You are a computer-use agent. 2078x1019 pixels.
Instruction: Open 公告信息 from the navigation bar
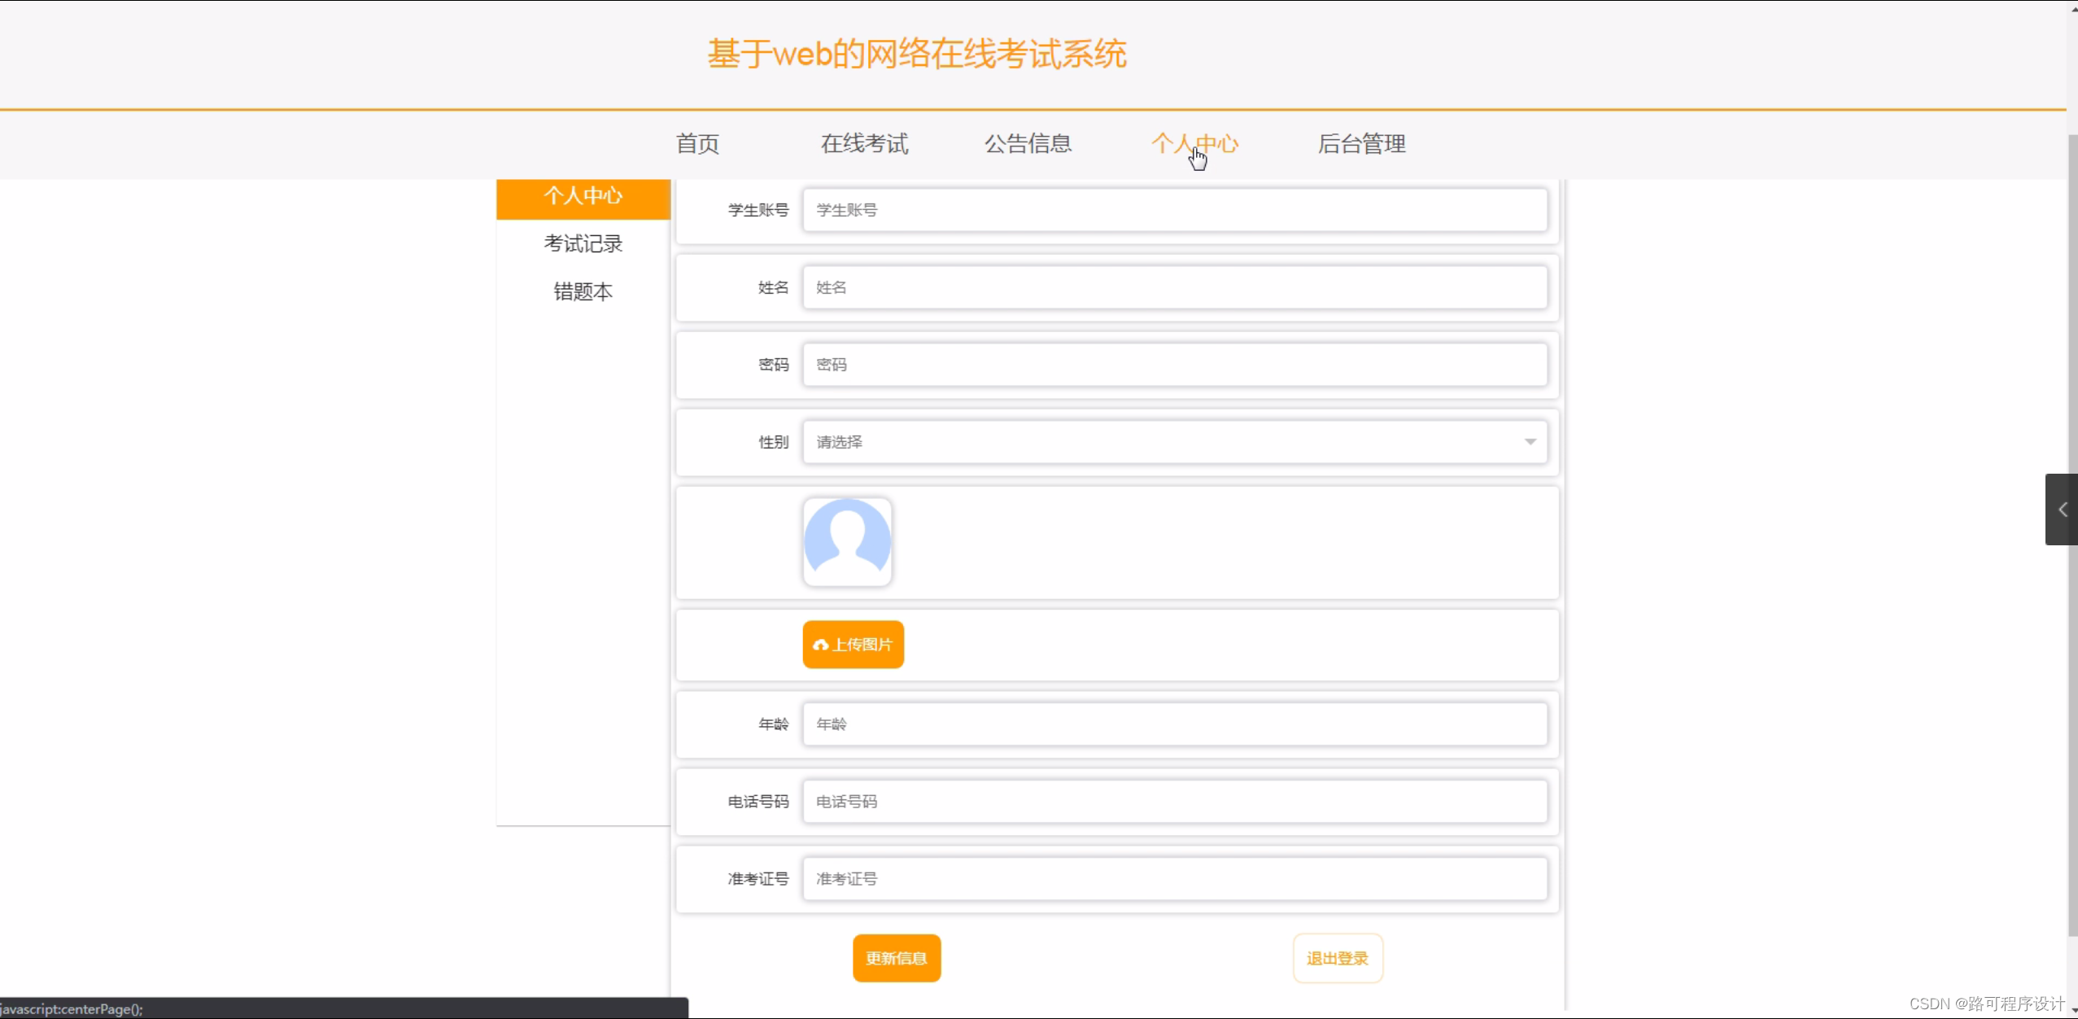coord(1028,144)
